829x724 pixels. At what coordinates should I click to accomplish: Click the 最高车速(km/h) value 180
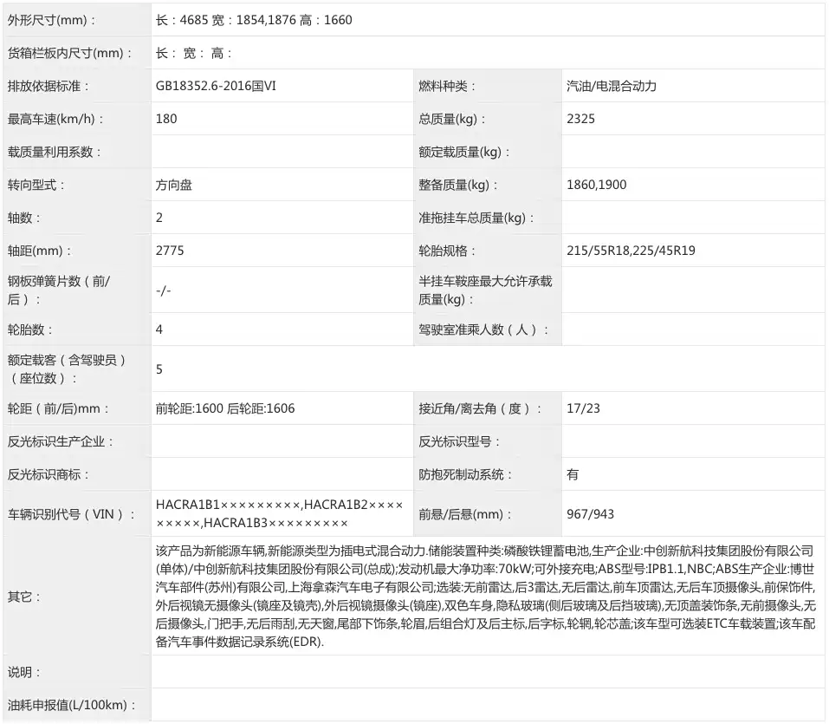tap(166, 119)
